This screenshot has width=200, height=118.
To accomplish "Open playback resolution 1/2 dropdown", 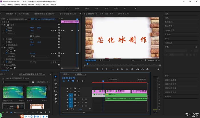I will [137, 60].
